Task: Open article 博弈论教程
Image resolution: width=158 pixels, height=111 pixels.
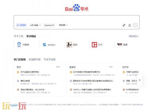Action: [x=25, y=81]
